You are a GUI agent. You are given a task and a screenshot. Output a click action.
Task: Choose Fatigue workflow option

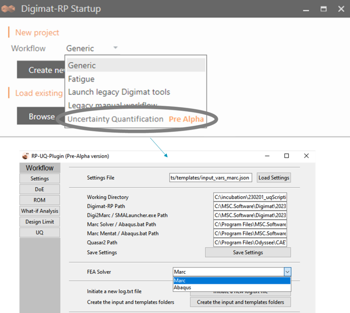click(136, 79)
